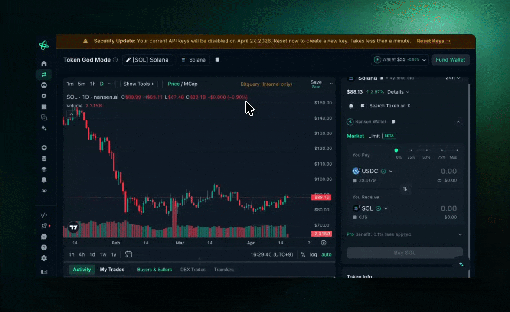The height and width of the screenshot is (312, 510).
Task: Copy token address icon next to Solana chip
Action: click(x=217, y=60)
